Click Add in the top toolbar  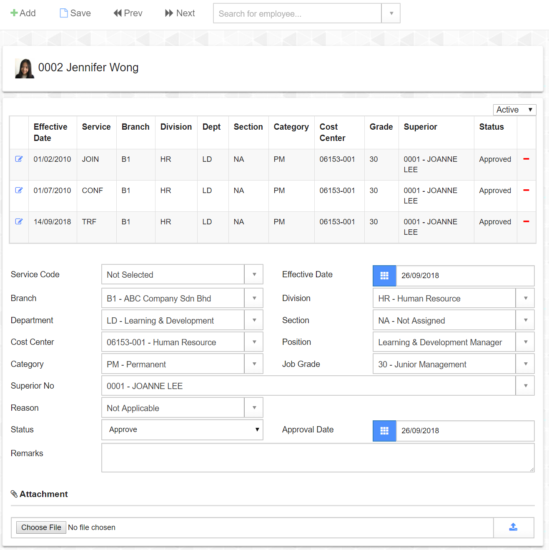click(x=23, y=13)
